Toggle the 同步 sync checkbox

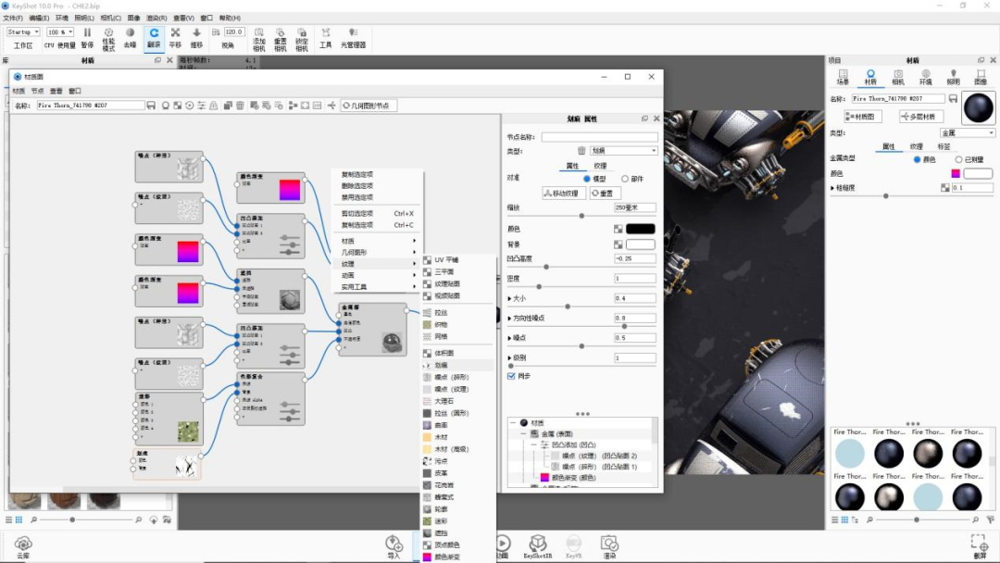click(511, 376)
